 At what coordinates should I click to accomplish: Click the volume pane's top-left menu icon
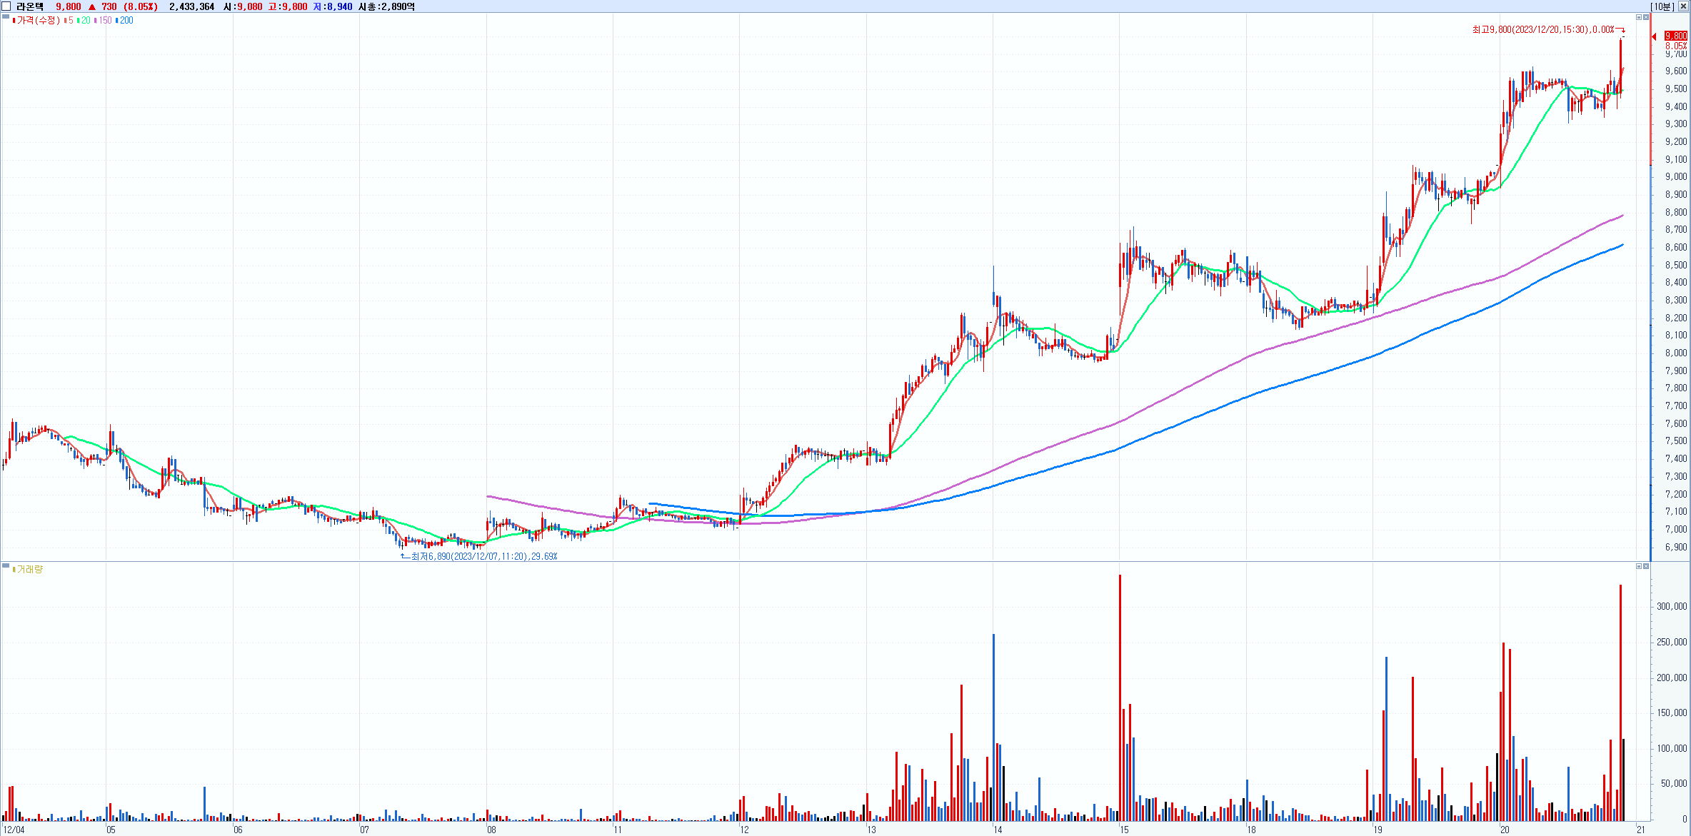6,566
